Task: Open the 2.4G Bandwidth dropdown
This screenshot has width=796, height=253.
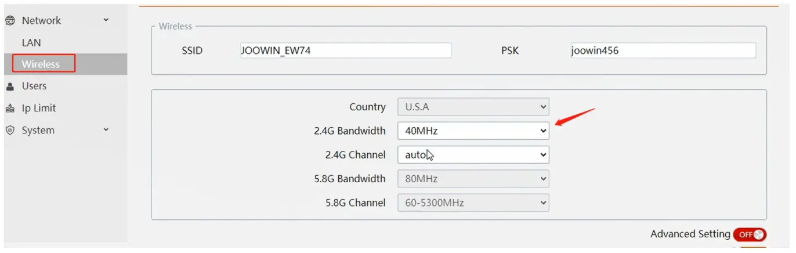Action: click(x=473, y=131)
